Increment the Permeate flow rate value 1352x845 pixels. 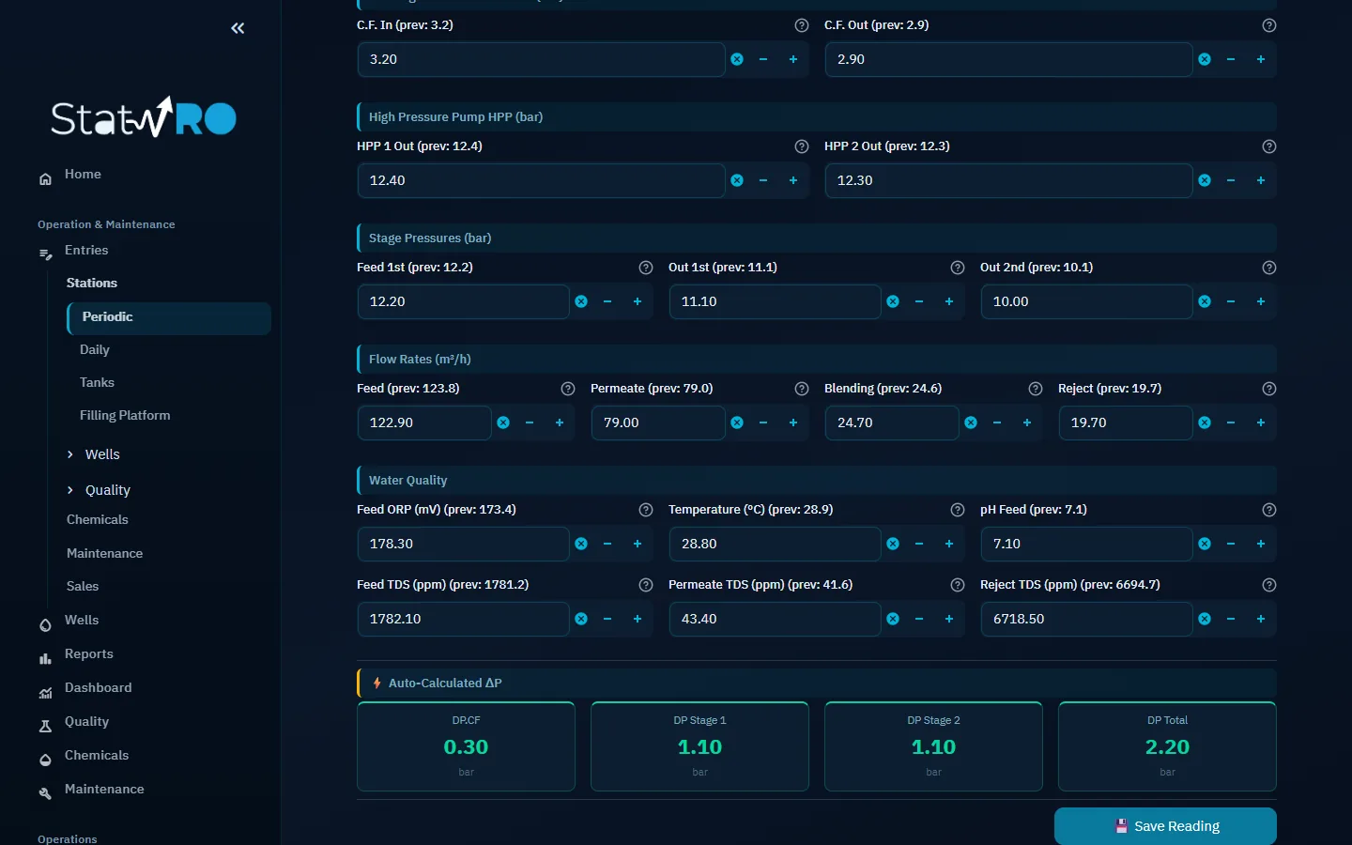793,422
